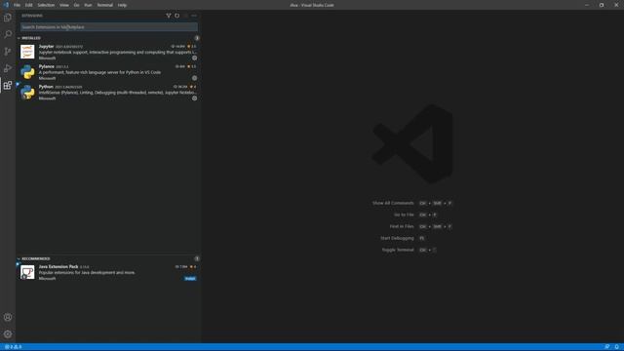Viewport: 624px width, 351px height.
Task: Click the Go to File shortcut hint
Action: 415,214
